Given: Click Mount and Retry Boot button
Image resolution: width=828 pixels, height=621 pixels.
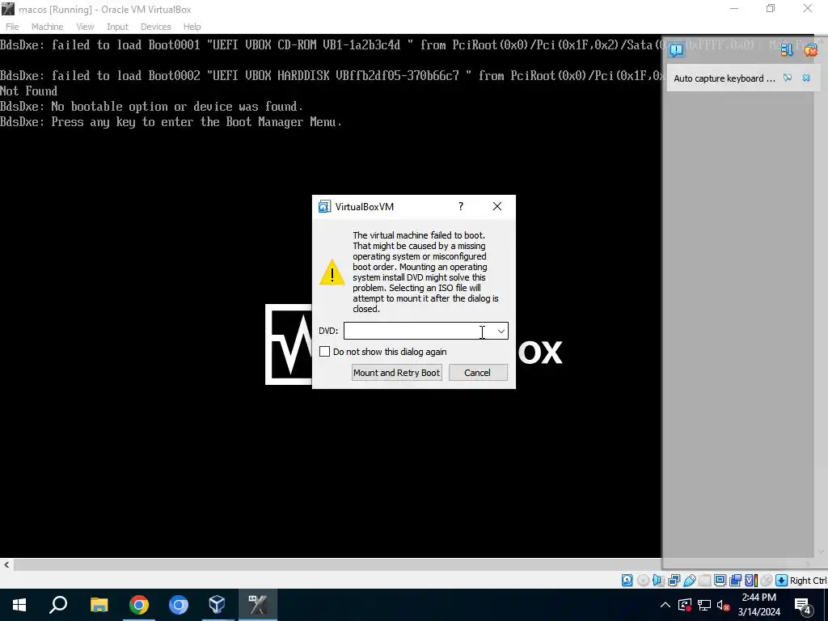Looking at the screenshot, I should point(396,372).
